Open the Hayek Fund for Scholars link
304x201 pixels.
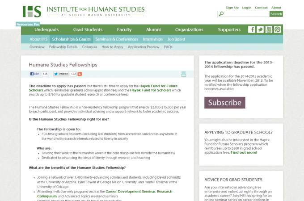pos(151,90)
